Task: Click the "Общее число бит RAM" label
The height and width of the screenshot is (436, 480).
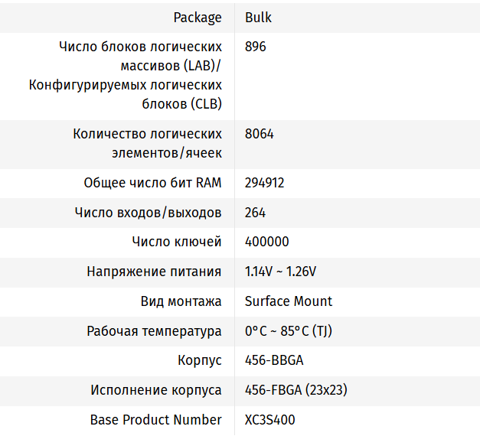Action: click(x=152, y=183)
